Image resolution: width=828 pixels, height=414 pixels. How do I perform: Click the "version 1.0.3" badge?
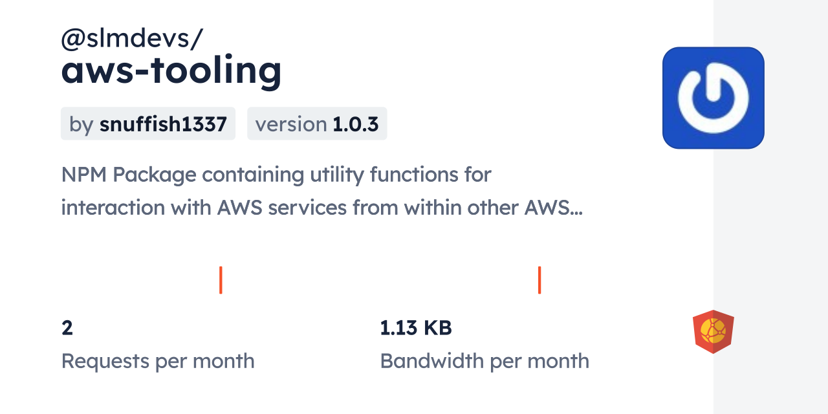tap(317, 124)
